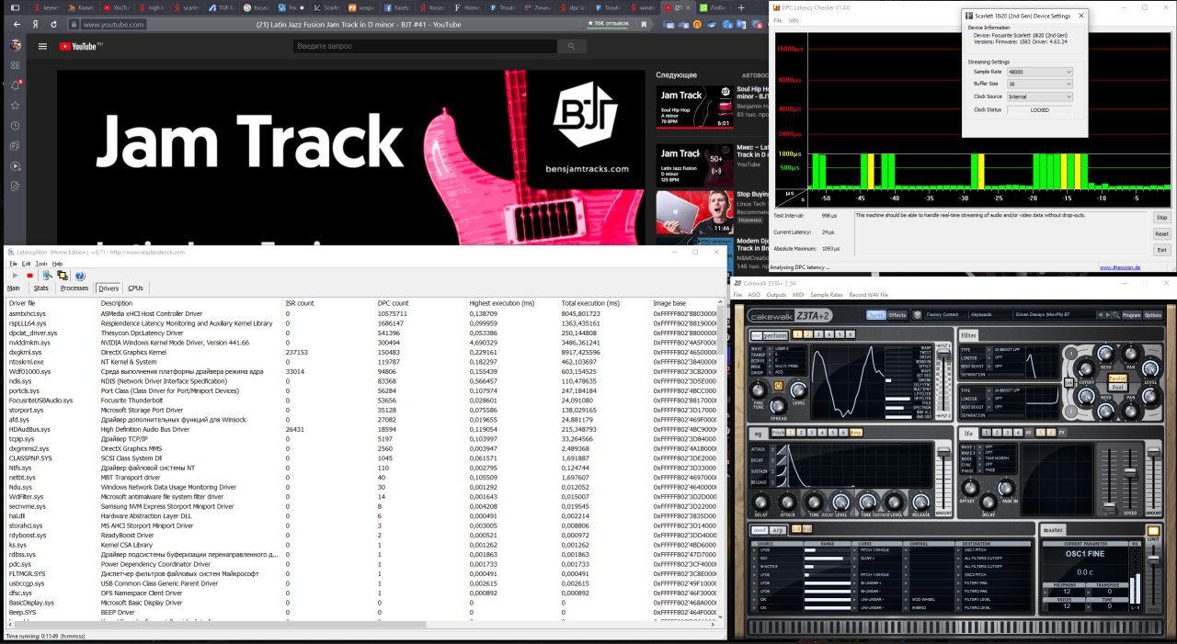Image resolution: width=1177 pixels, height=644 pixels.
Task: Open Sample Rate dropdown in Scarlett settings
Action: [x=1040, y=71]
